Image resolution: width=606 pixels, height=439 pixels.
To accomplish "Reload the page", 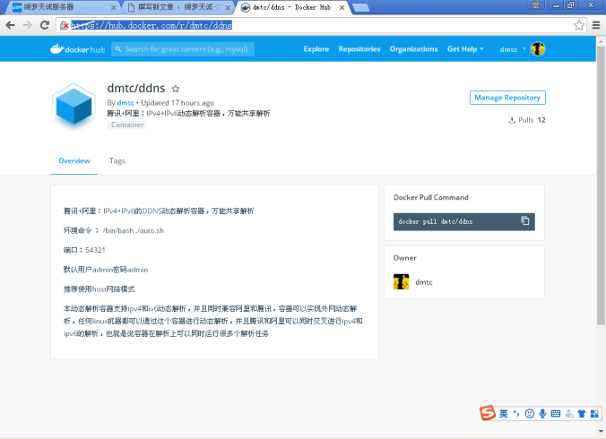I will (x=45, y=25).
